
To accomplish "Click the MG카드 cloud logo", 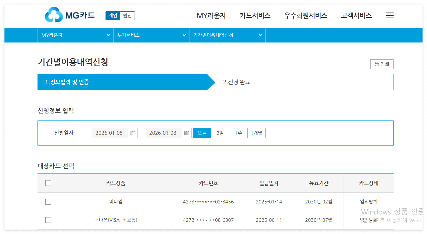I will click(70, 15).
